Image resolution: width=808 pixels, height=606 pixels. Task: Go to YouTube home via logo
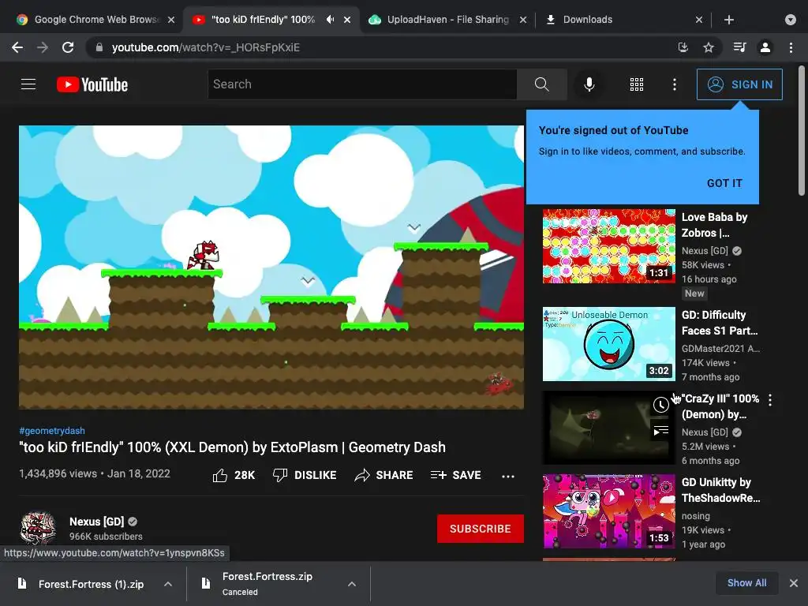92,84
